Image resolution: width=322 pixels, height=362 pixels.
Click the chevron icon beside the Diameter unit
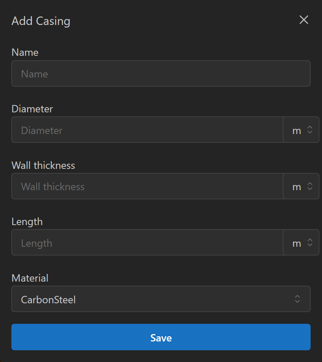click(x=310, y=130)
